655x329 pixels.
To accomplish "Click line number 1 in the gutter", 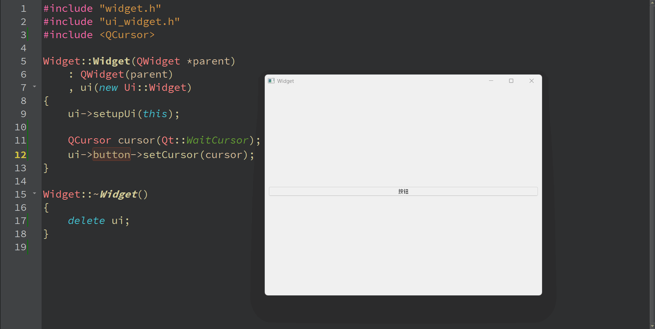I will [x=23, y=9].
